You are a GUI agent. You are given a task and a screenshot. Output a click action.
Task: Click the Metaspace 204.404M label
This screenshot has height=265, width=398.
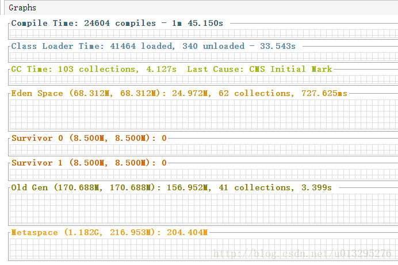pos(109,232)
